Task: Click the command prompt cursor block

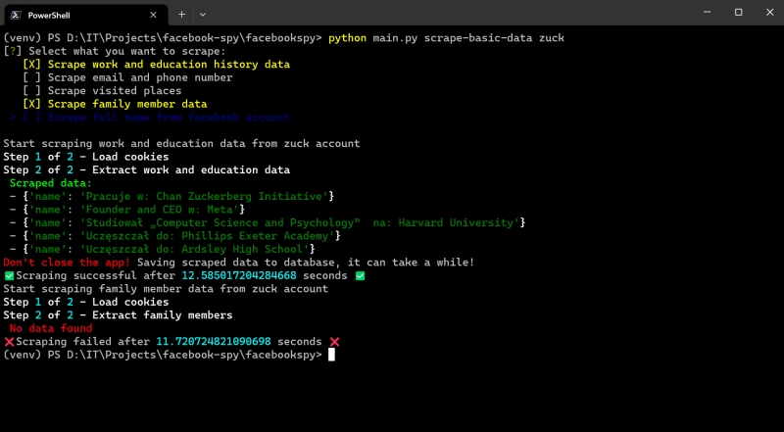Action: click(331, 355)
